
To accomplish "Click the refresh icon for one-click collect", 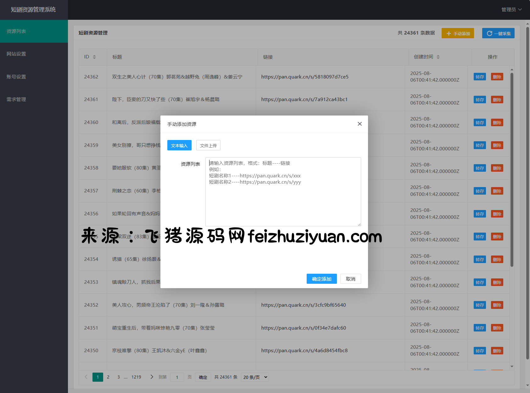I will 489,34.
